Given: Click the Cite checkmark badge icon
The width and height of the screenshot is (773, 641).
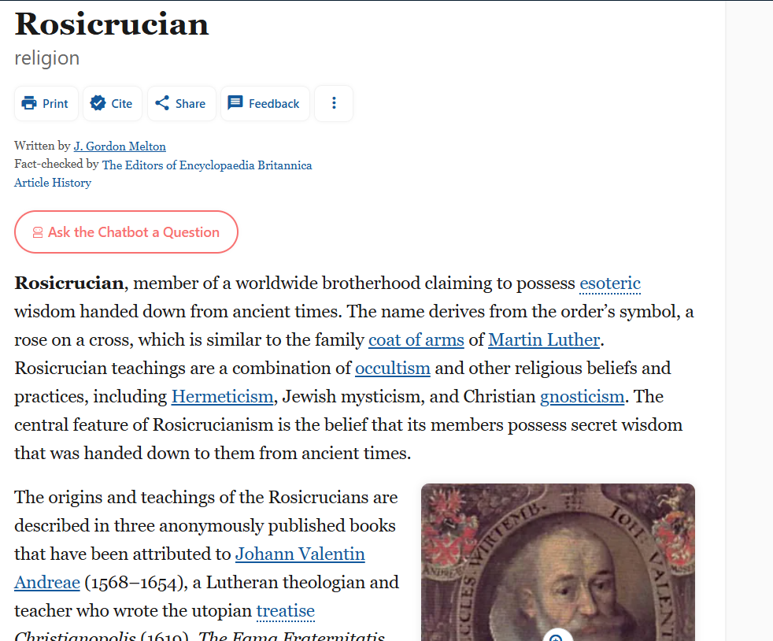Looking at the screenshot, I should pyautogui.click(x=98, y=103).
